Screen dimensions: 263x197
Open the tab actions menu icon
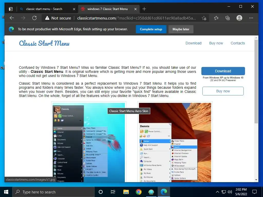coord(11,9)
